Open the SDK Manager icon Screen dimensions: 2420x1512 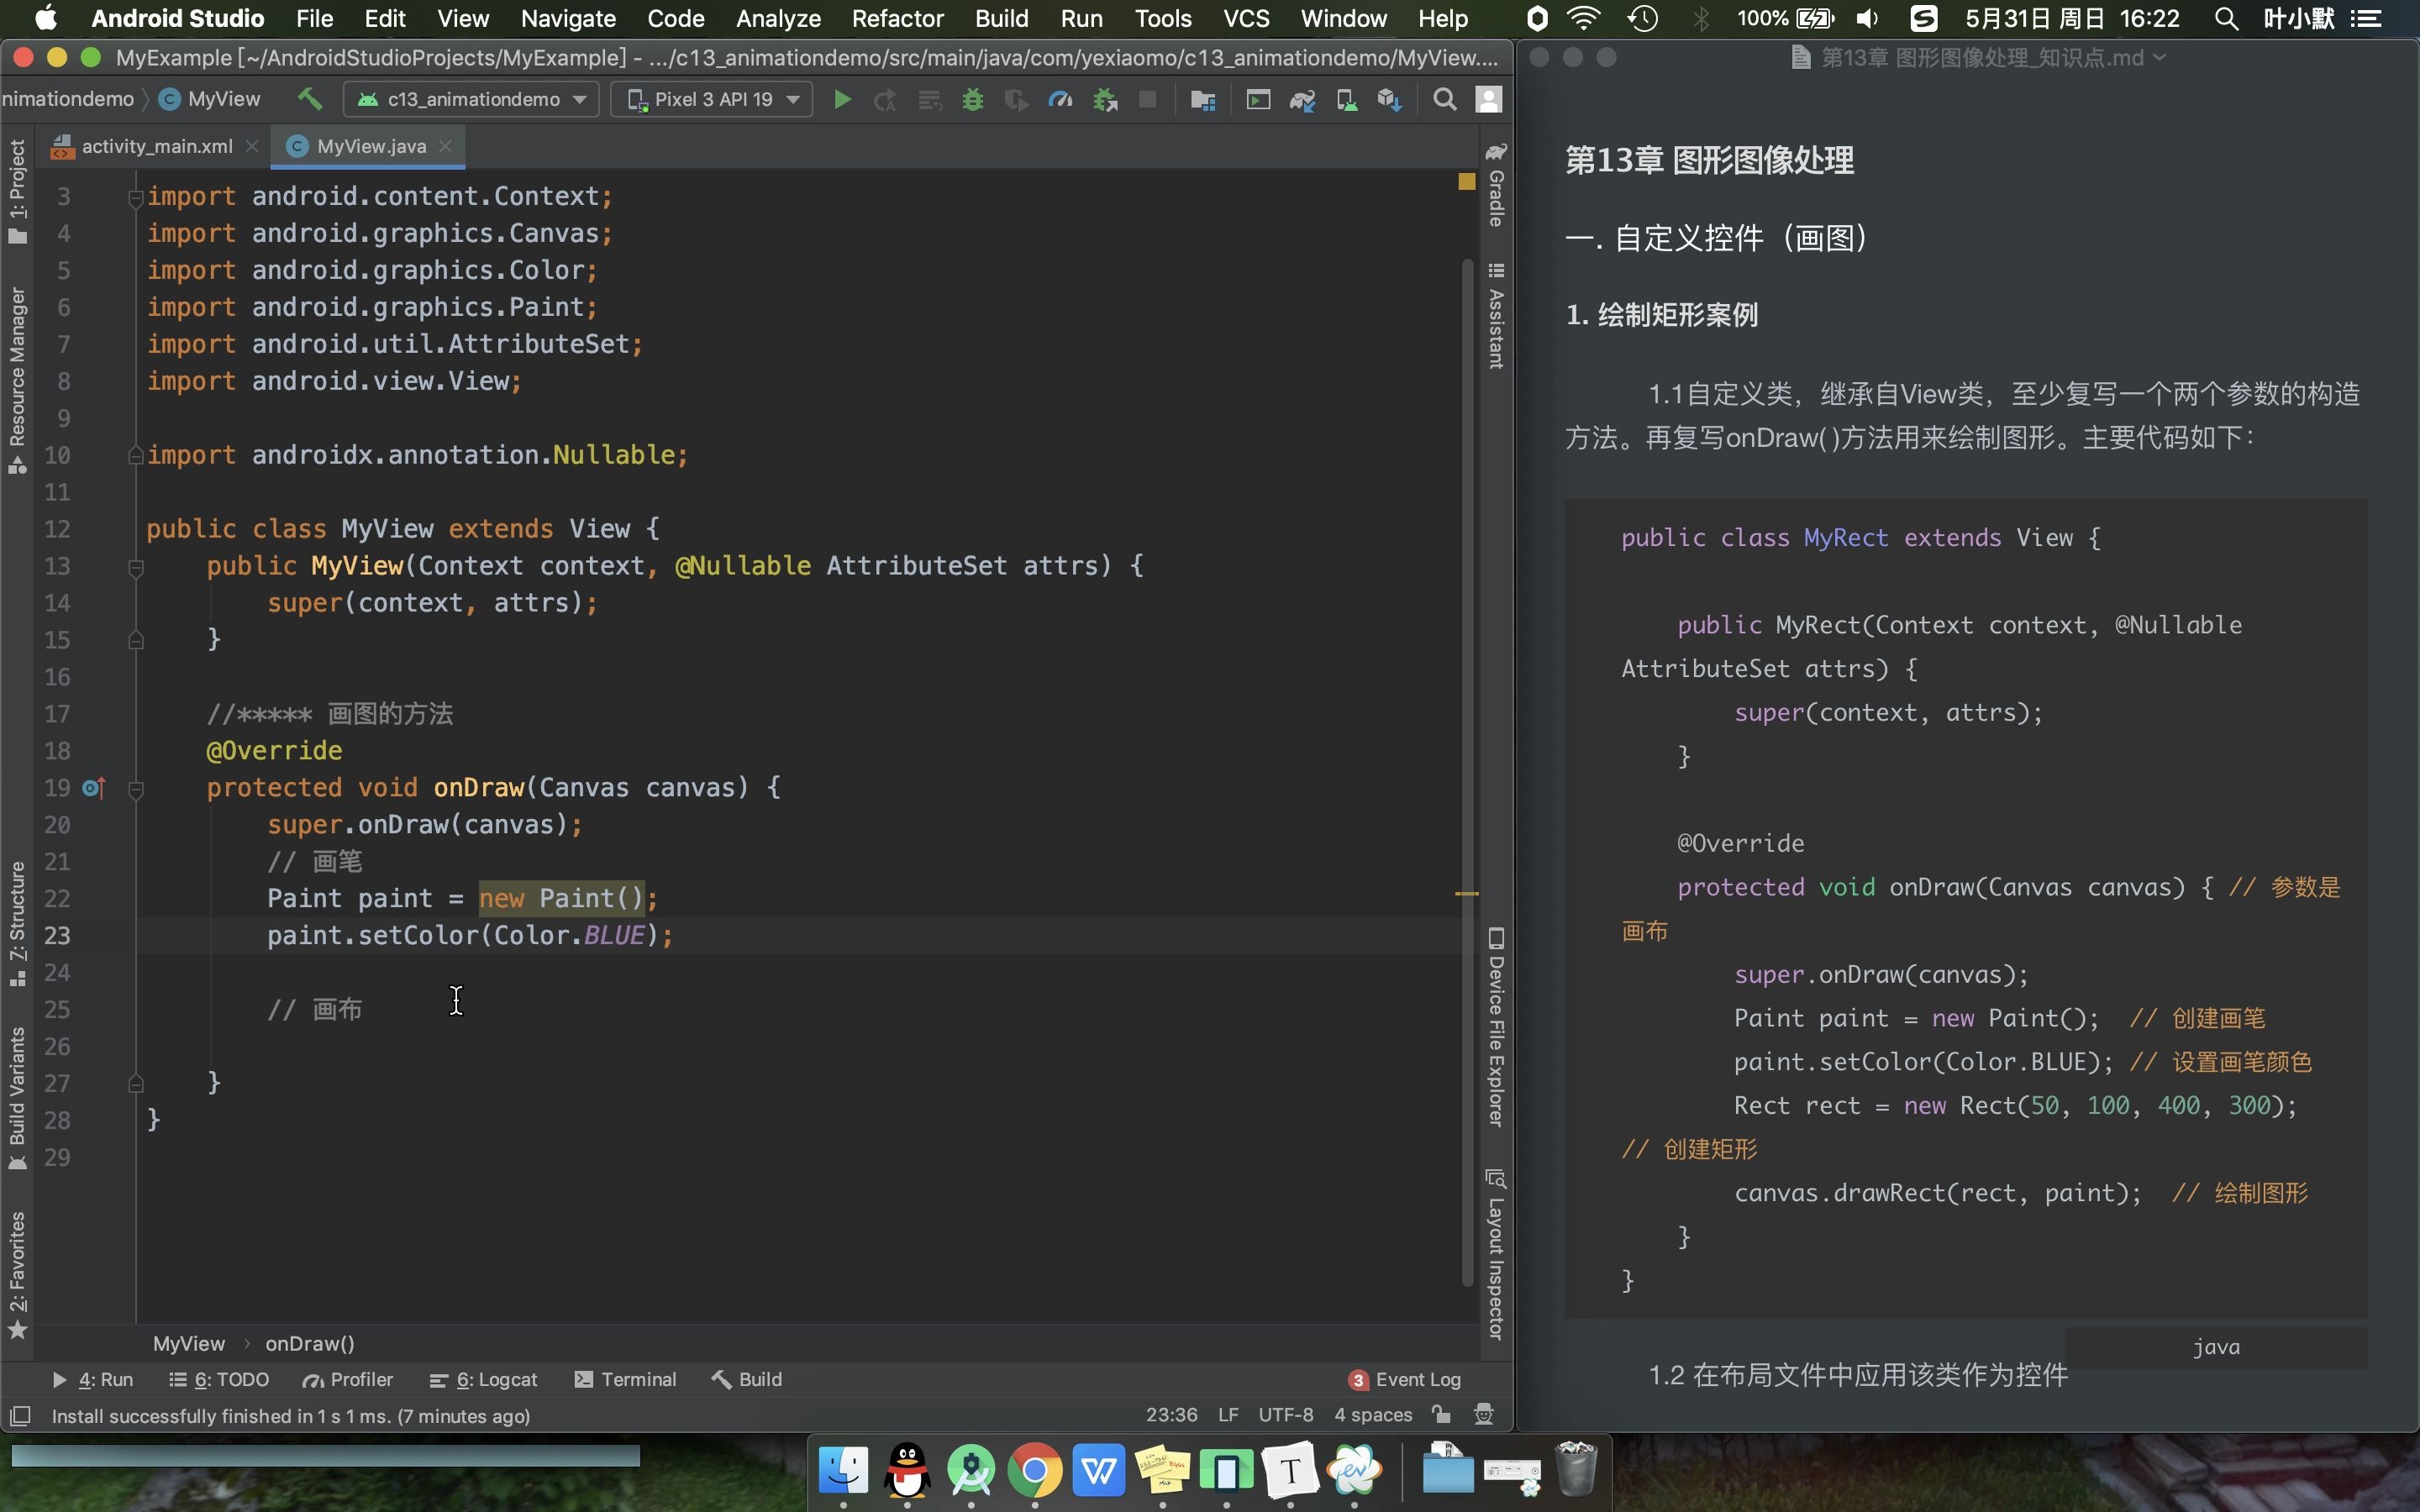click(x=1390, y=99)
